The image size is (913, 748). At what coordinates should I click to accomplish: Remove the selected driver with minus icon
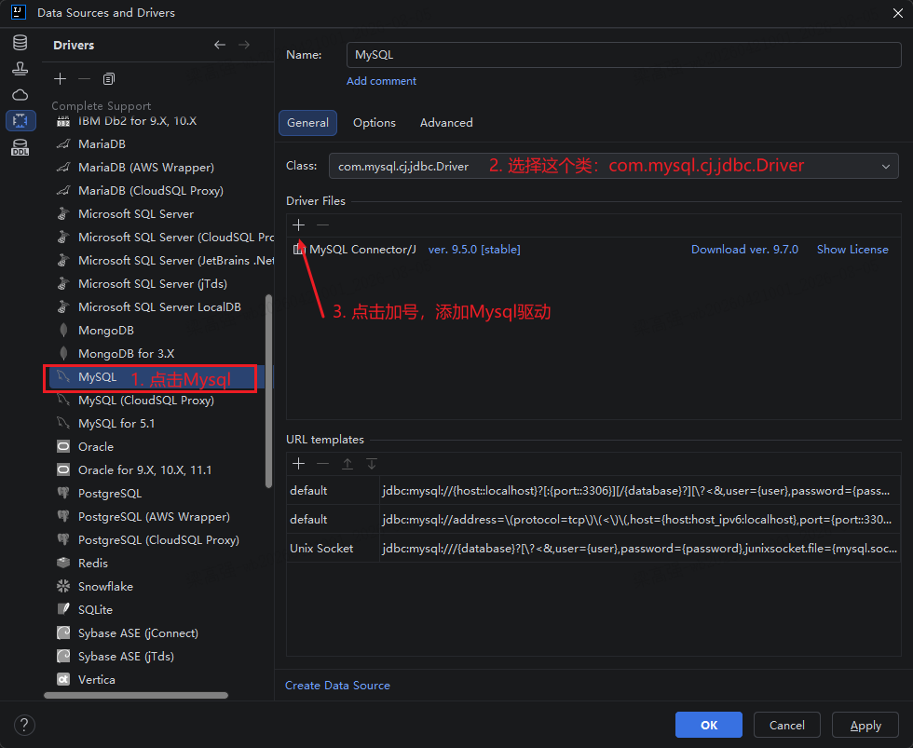click(x=85, y=78)
